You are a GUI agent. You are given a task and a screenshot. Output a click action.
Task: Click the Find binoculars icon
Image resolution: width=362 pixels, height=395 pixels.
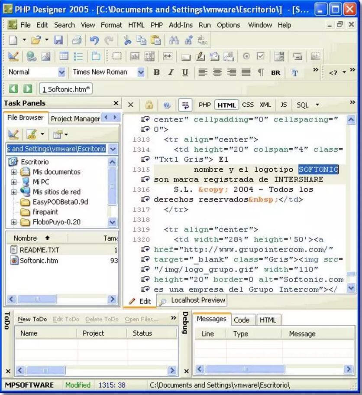click(x=174, y=40)
